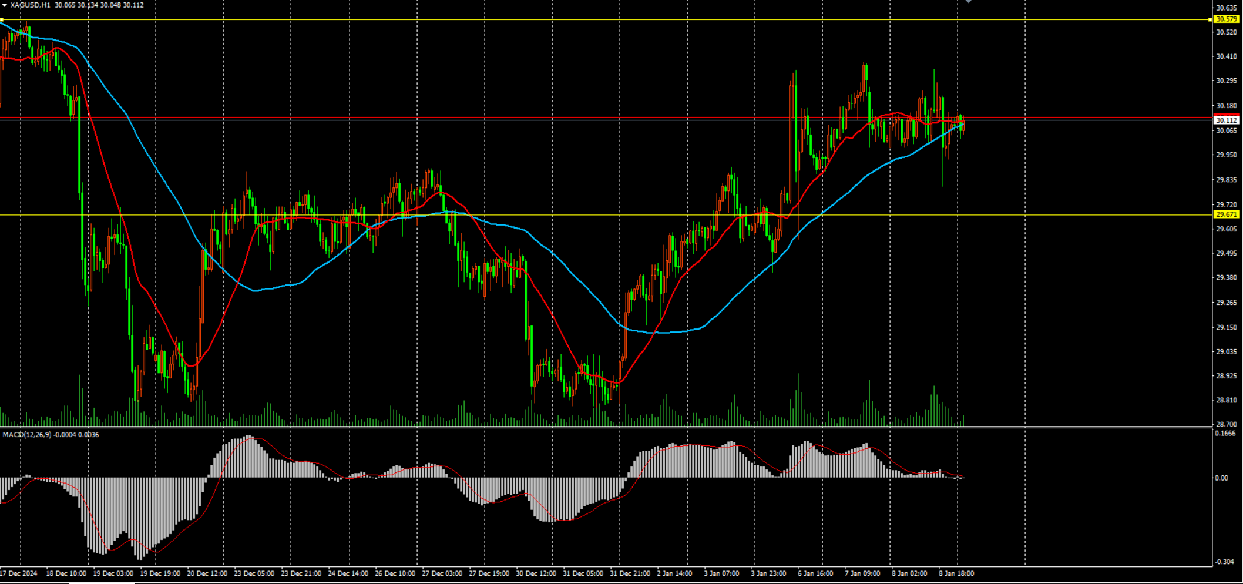The height and width of the screenshot is (584, 1243).
Task: Select the XAGUSD,H1 chart title text
Action: point(31,5)
